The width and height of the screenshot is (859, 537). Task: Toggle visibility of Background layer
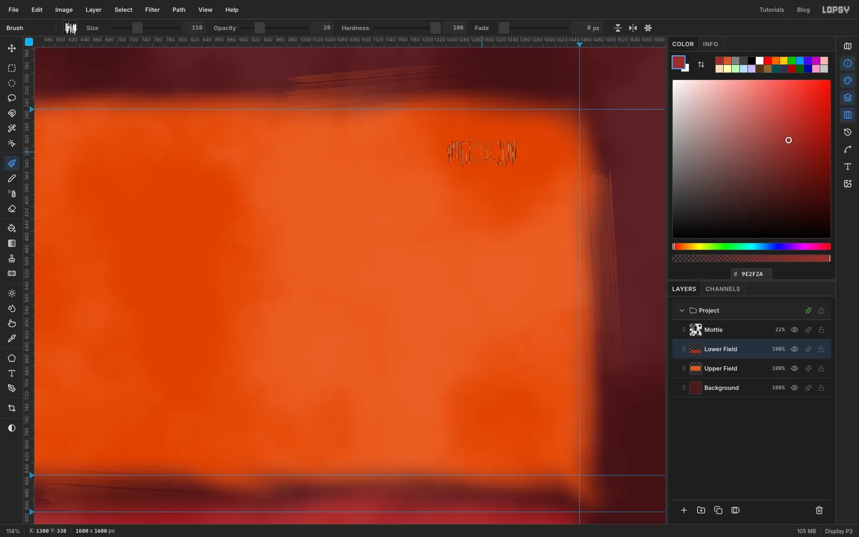pos(795,388)
